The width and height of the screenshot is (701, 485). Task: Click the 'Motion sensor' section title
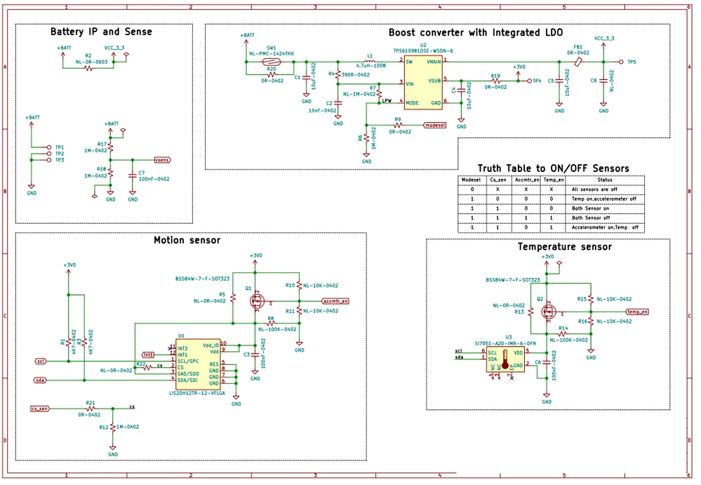(x=187, y=240)
